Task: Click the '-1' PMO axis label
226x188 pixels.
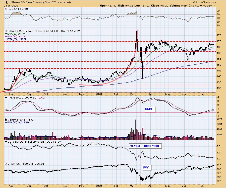Action: [x=218, y=116]
